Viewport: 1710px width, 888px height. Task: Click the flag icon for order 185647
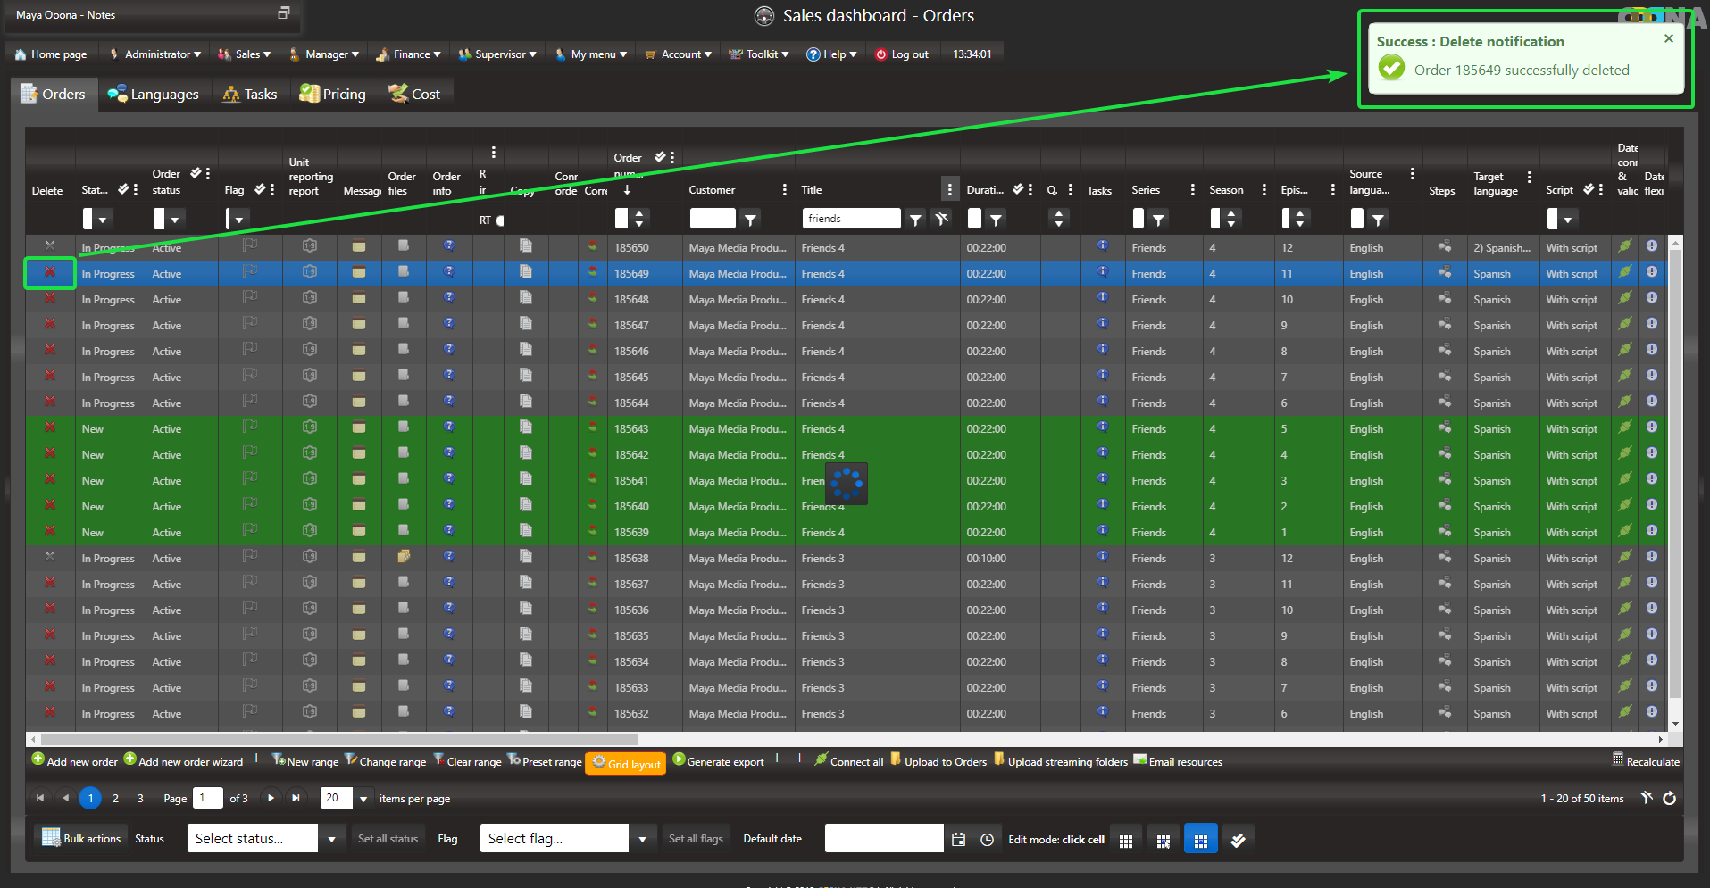pyautogui.click(x=250, y=324)
